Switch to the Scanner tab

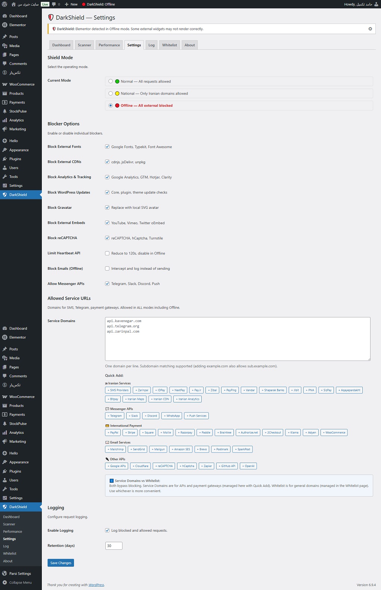84,45
